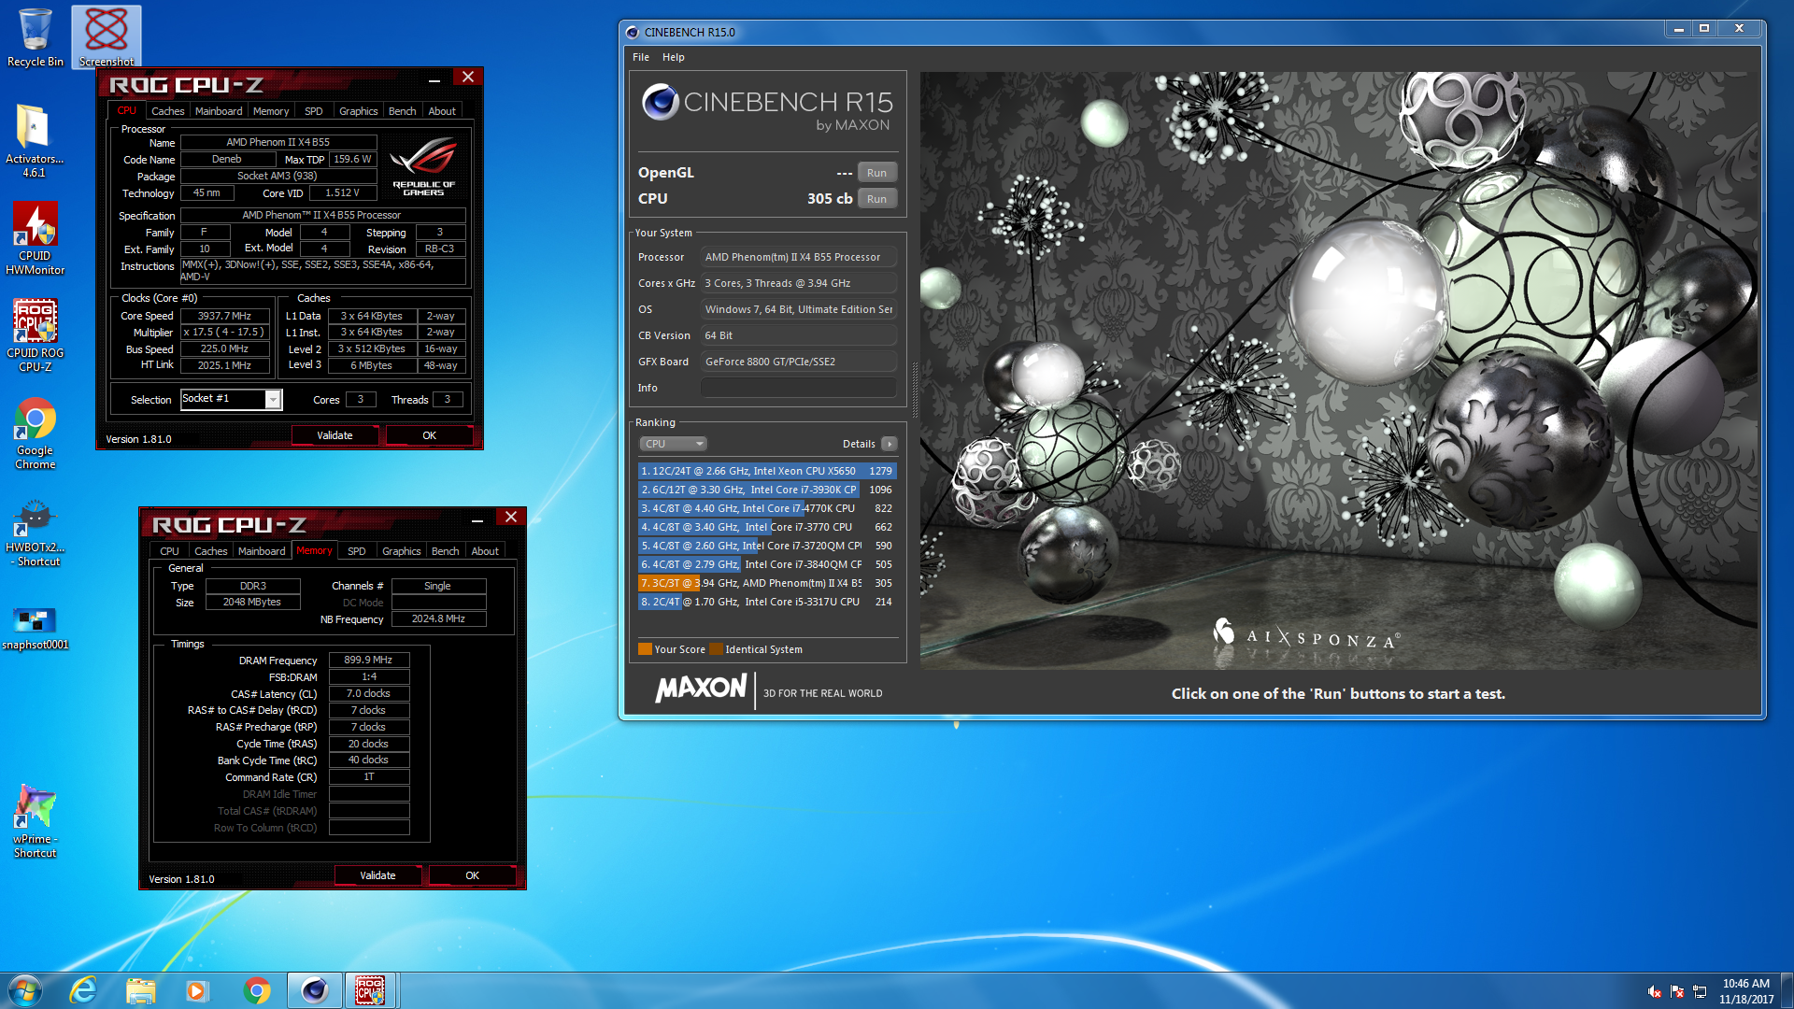Open Graphics tab in upper CPU-Z
1794x1009 pixels.
pos(359,111)
